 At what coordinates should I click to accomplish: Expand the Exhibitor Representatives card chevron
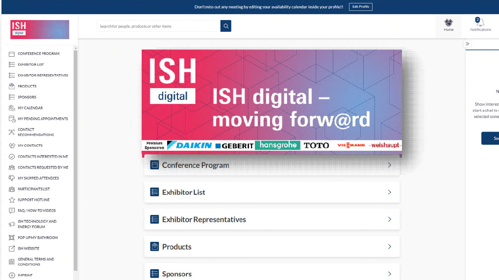(390, 219)
